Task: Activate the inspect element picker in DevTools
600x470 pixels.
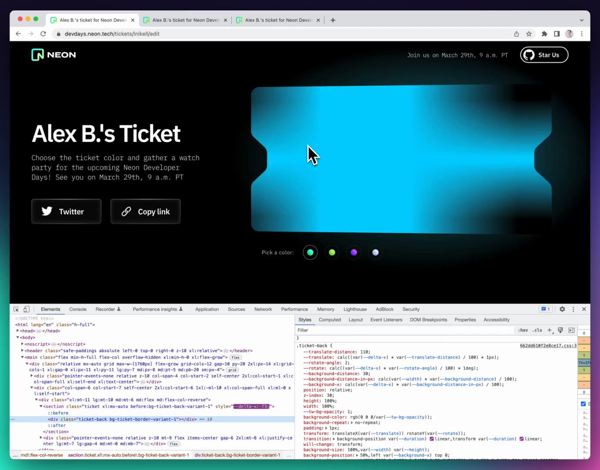Action: coord(16,309)
